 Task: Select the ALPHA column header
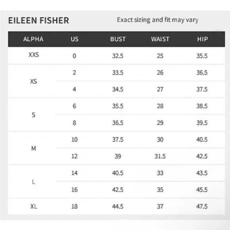click(33, 39)
